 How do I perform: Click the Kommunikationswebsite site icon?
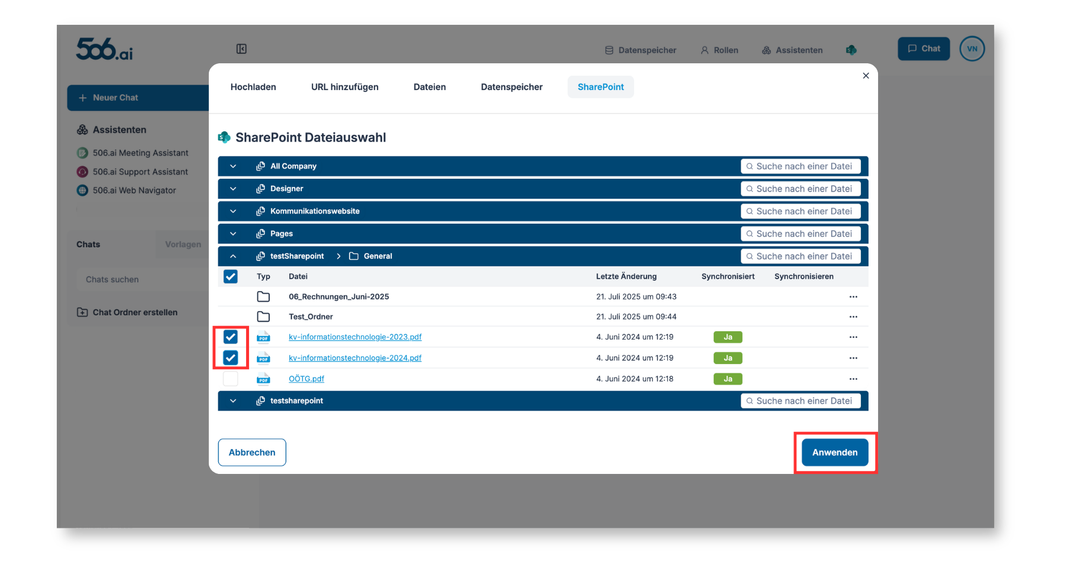[x=260, y=211]
